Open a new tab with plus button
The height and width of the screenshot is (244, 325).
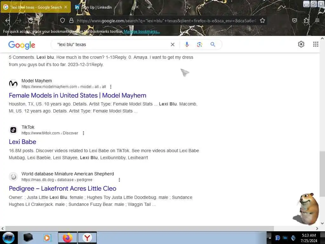click(x=149, y=7)
